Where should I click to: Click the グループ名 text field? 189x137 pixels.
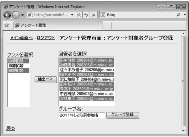pyautogui.click(x=82, y=115)
